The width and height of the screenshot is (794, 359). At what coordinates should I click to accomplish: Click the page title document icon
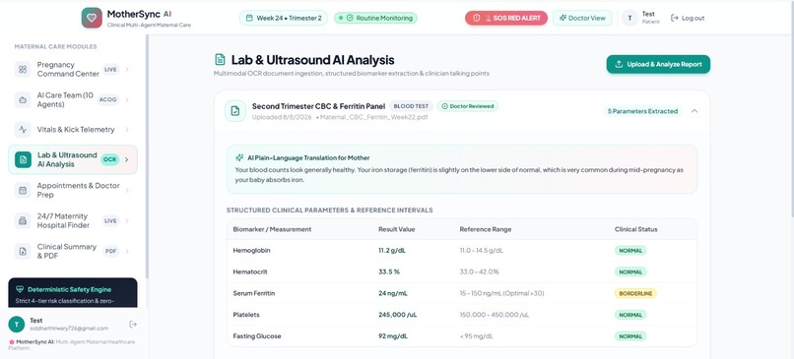coord(220,60)
